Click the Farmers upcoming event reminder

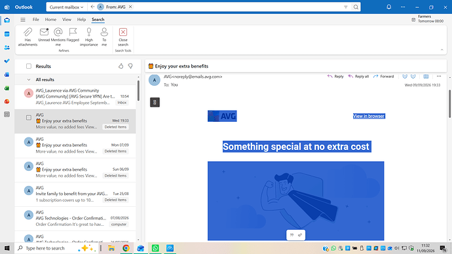428,19
